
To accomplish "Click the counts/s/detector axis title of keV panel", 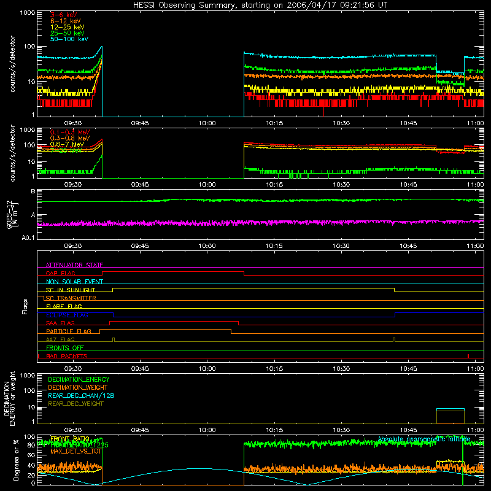I will (x=13, y=64).
